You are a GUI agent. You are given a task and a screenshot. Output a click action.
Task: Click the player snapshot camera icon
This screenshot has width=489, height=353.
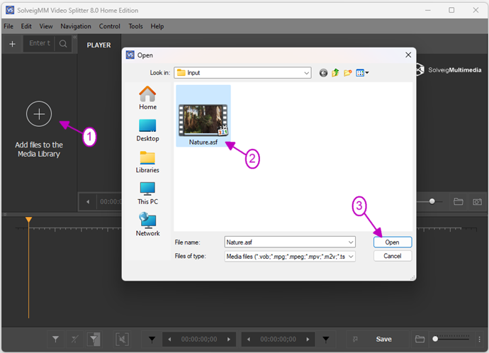477,202
